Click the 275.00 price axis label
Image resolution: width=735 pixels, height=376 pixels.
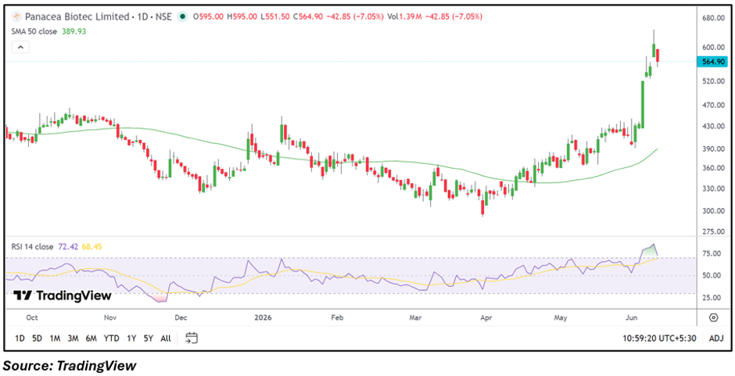coord(714,231)
